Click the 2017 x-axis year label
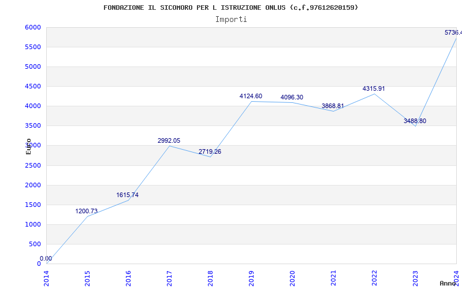 tap(169, 279)
